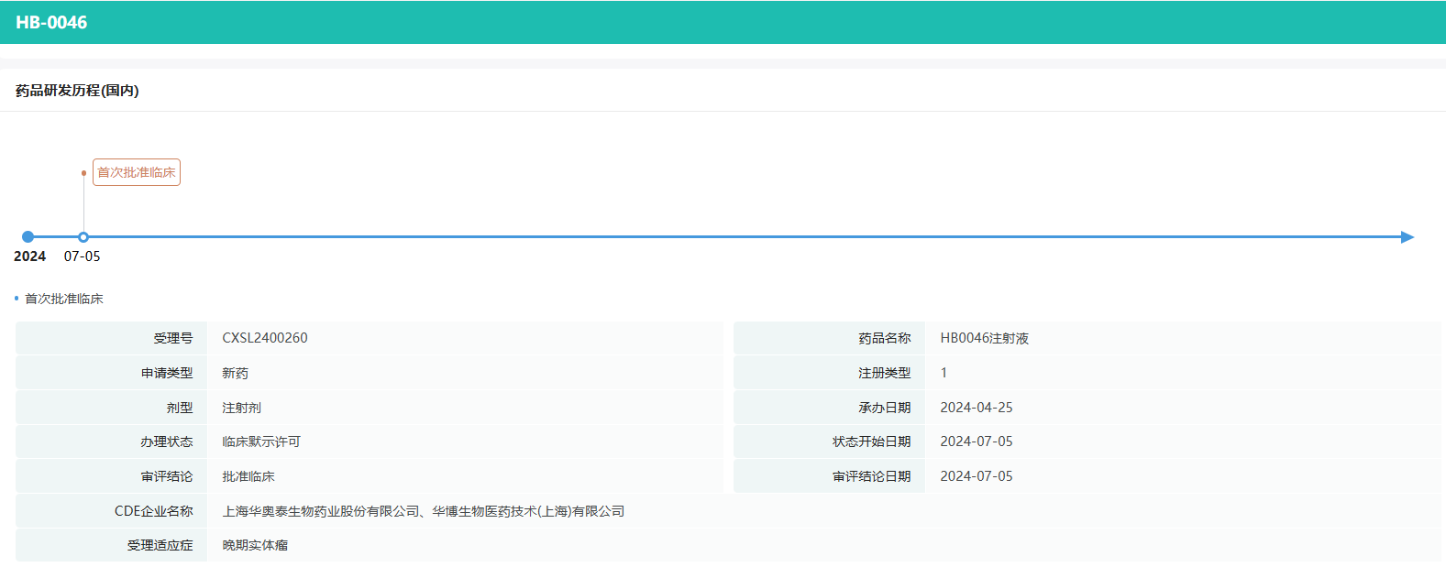Select the hollow 07-05 timeline marker

point(83,237)
